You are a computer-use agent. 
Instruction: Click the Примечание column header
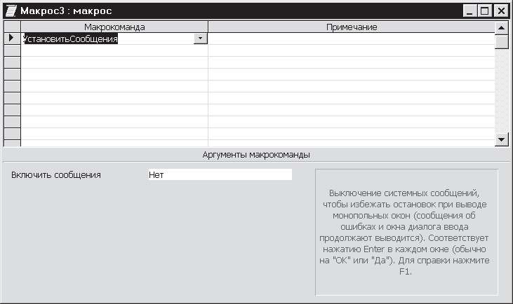point(351,27)
